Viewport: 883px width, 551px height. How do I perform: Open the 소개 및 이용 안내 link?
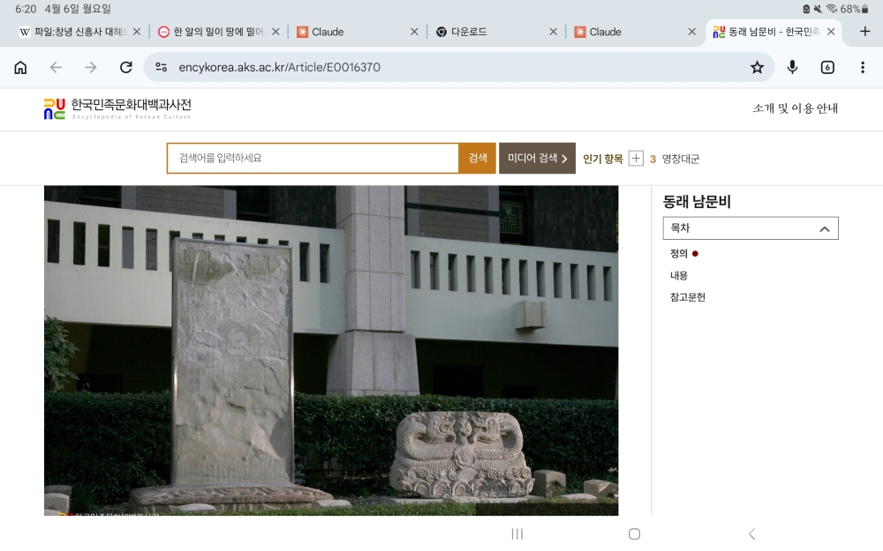[x=795, y=108]
